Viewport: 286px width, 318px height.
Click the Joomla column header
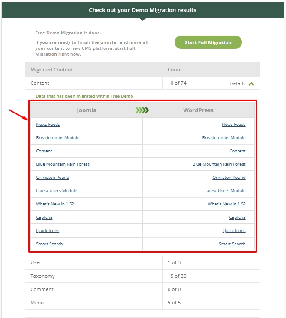click(x=87, y=110)
